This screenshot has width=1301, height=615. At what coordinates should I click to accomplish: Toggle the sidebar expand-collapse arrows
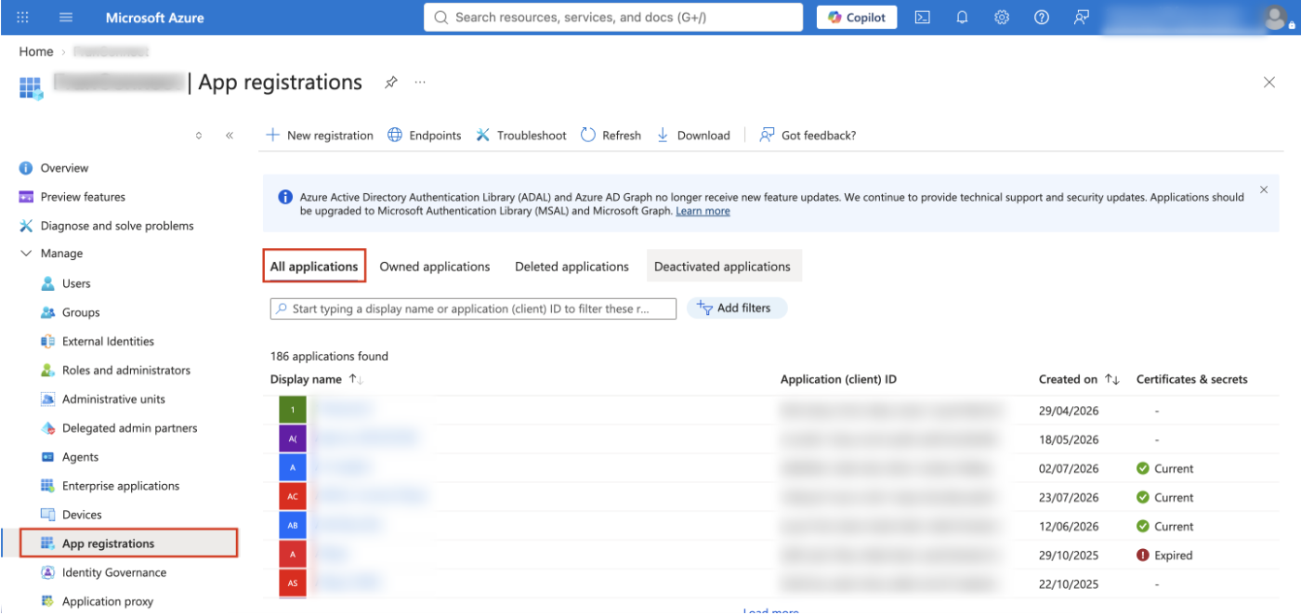click(199, 136)
